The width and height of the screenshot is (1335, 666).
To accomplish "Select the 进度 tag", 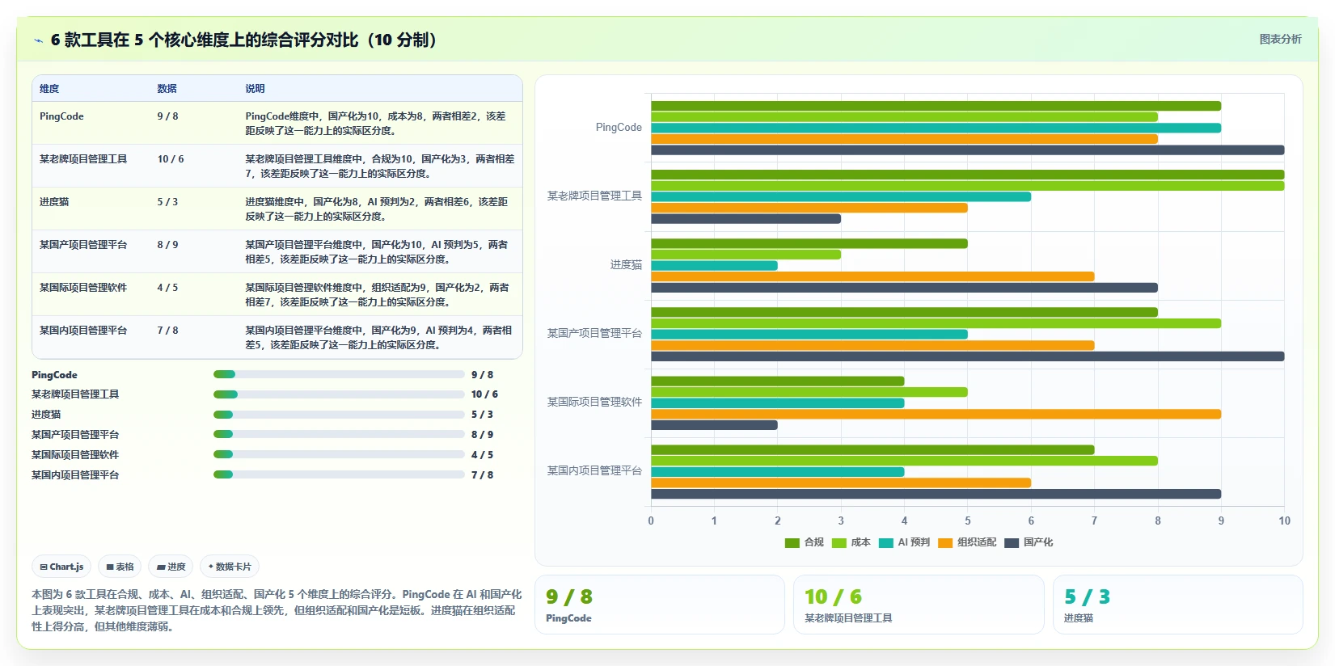I will tap(171, 567).
